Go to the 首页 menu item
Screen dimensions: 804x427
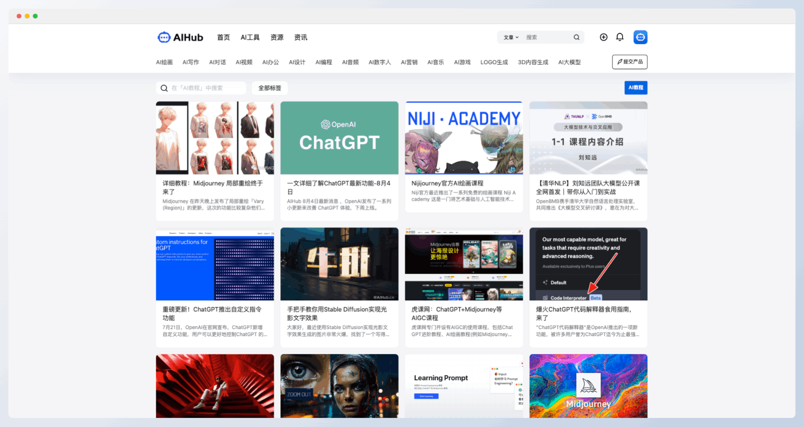click(x=223, y=37)
